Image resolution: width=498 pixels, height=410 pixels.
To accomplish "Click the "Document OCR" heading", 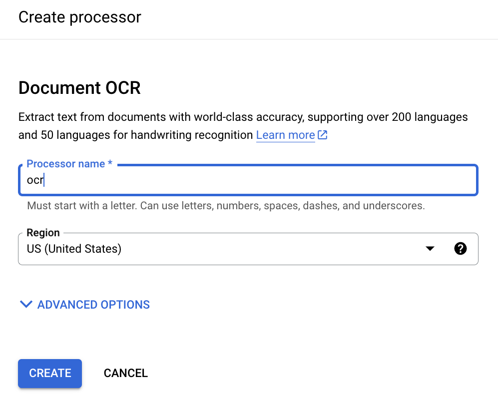I will [x=79, y=88].
